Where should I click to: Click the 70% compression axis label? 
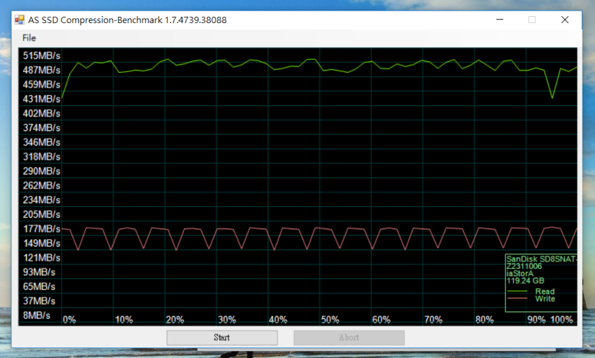[433, 319]
